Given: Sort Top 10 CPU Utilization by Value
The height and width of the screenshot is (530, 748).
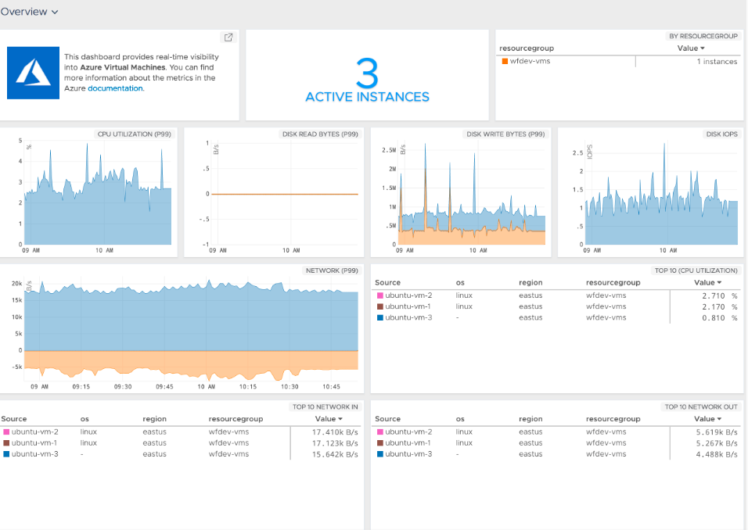Looking at the screenshot, I should point(707,282).
